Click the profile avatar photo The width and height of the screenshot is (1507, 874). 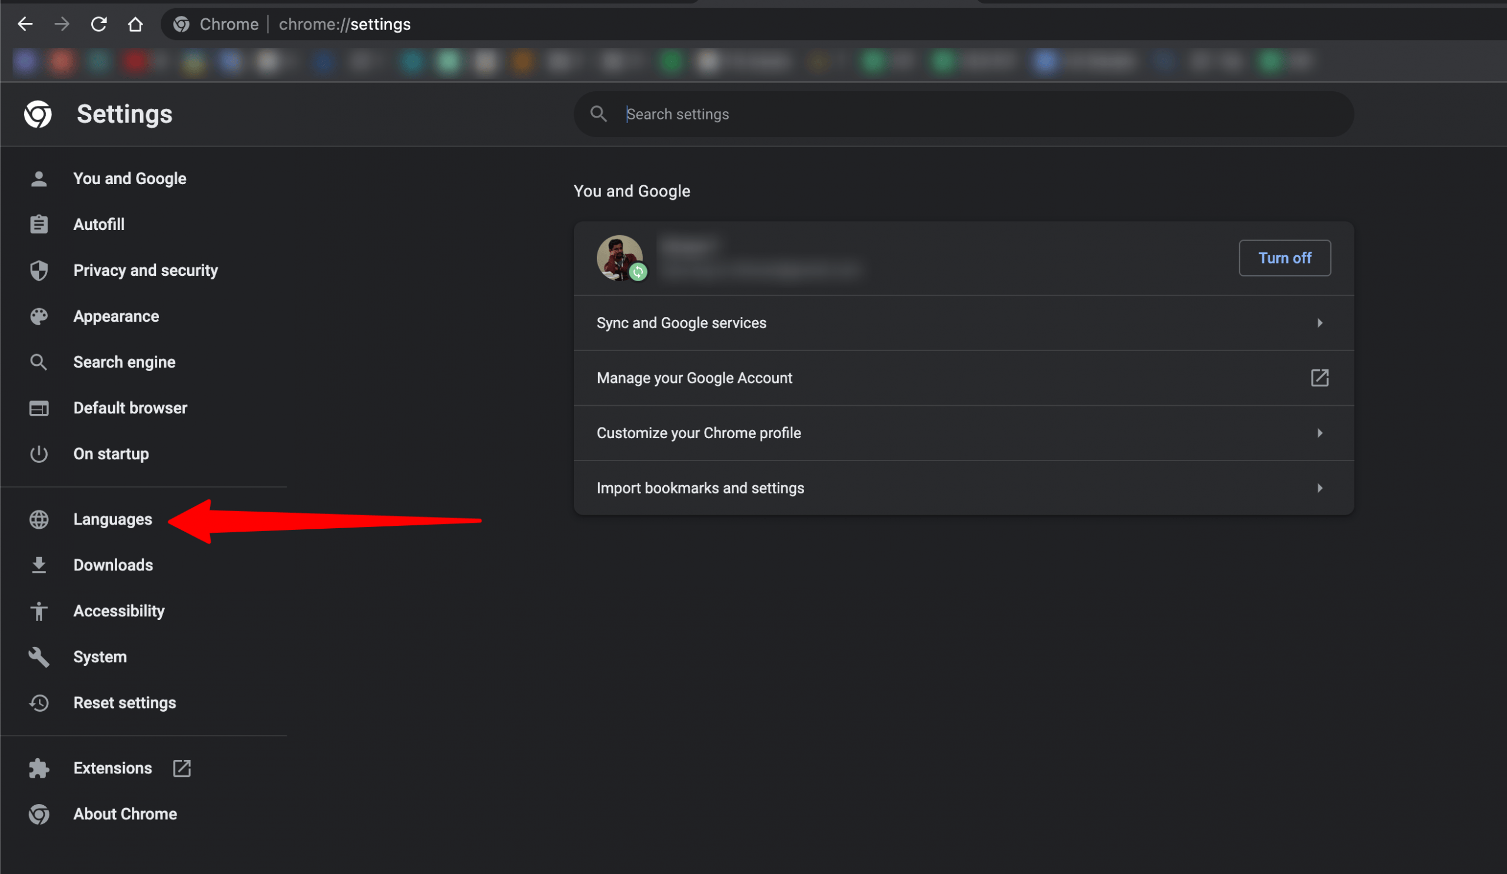(619, 258)
